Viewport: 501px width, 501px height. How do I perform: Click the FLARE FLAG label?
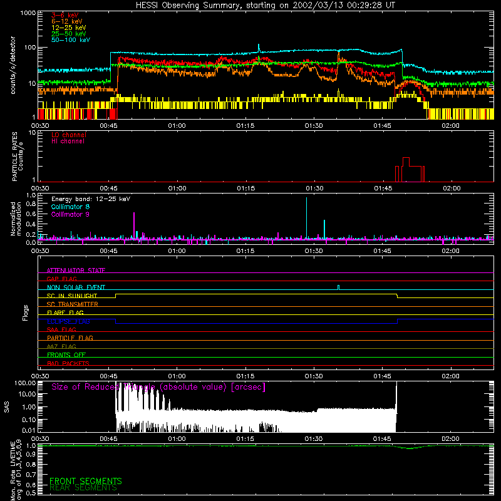click(65, 312)
